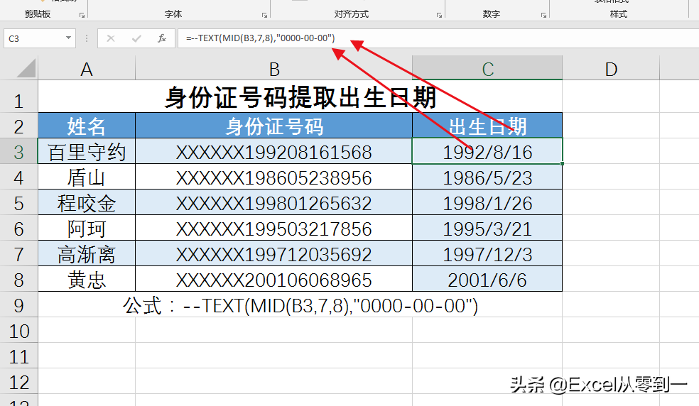Select the cell 阿珂
The image size is (699, 406).
click(x=87, y=228)
